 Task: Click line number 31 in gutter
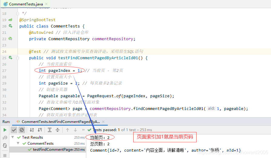(4, 96)
